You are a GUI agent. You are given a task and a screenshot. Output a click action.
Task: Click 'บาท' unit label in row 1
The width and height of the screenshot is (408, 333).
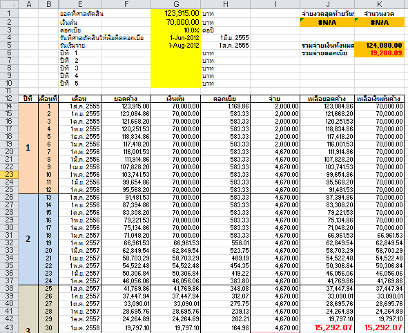click(208, 14)
